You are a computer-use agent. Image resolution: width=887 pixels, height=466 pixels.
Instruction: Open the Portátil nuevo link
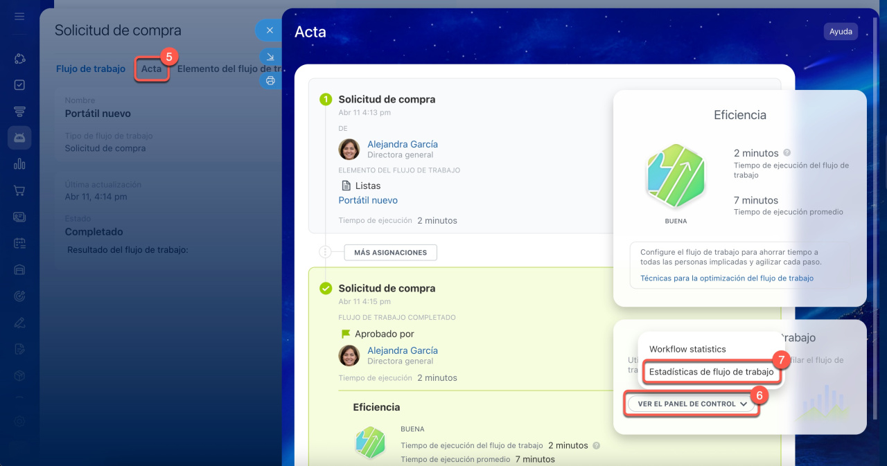click(368, 200)
